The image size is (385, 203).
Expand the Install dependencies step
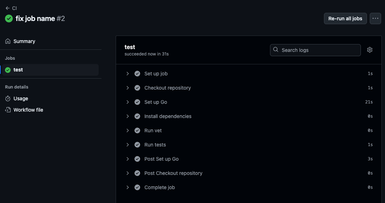point(128,116)
